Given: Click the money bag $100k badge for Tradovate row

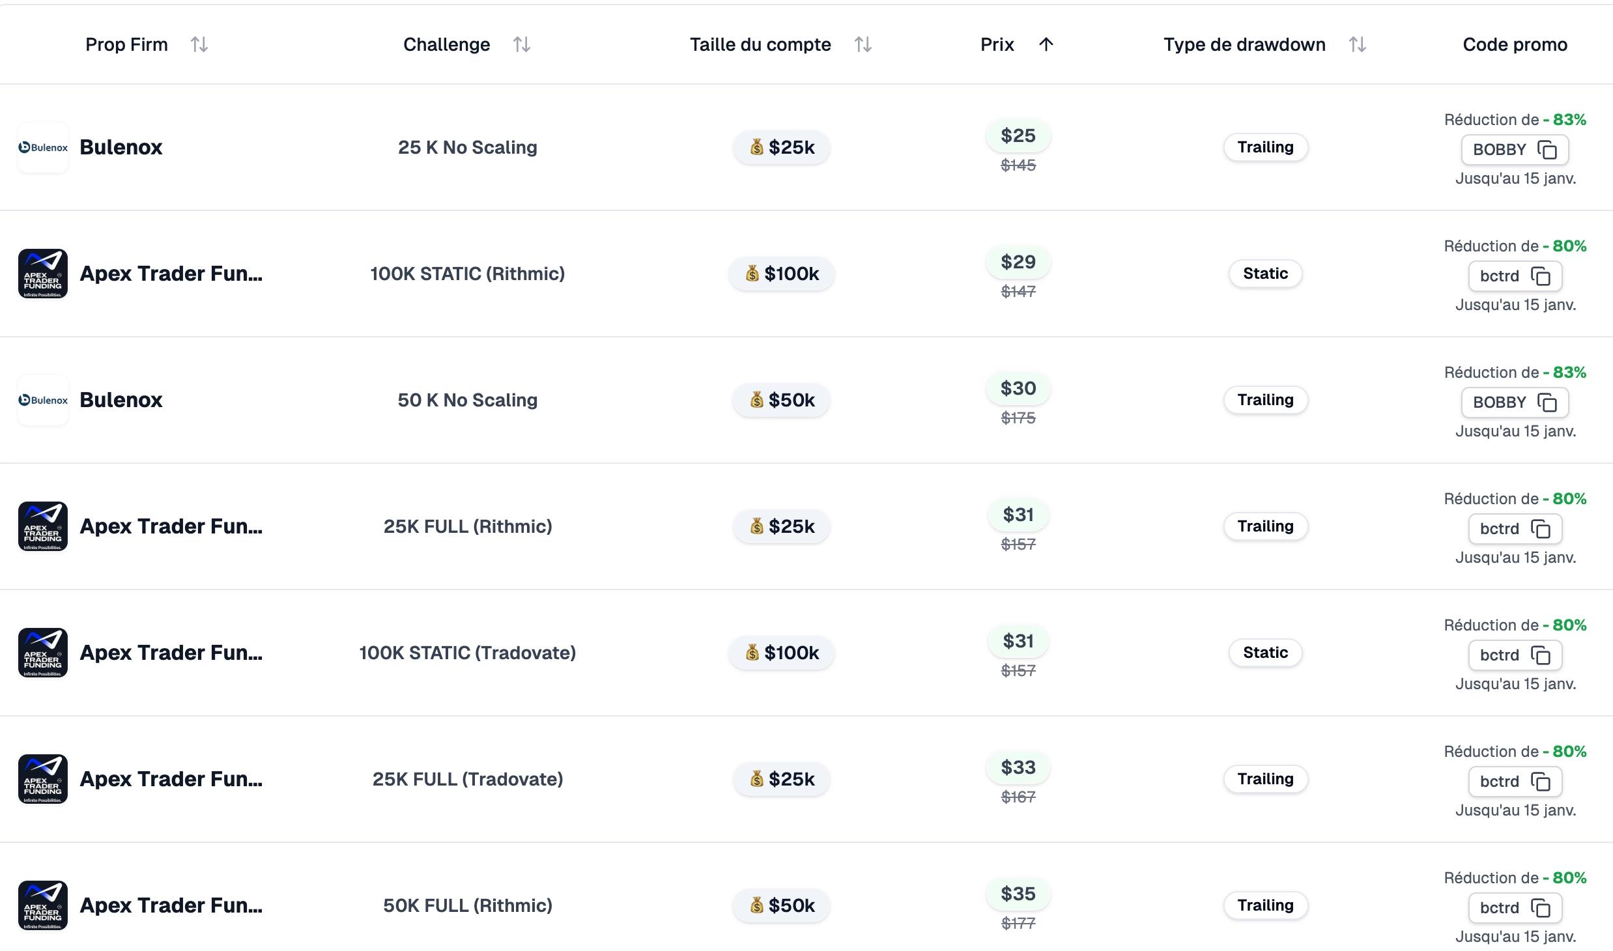Looking at the screenshot, I should [780, 652].
